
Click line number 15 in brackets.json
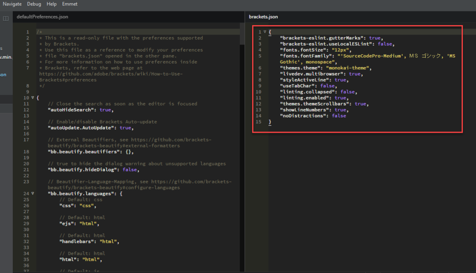tap(258, 121)
